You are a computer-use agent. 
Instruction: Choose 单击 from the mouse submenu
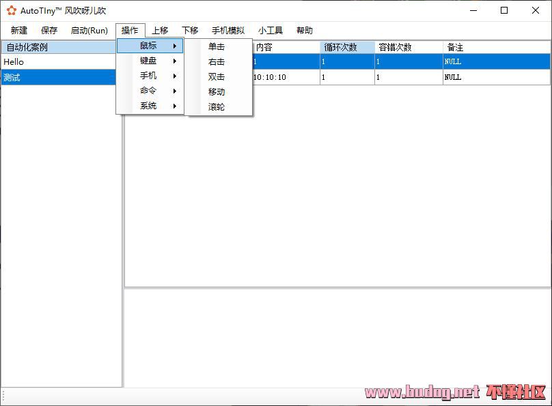coord(217,47)
